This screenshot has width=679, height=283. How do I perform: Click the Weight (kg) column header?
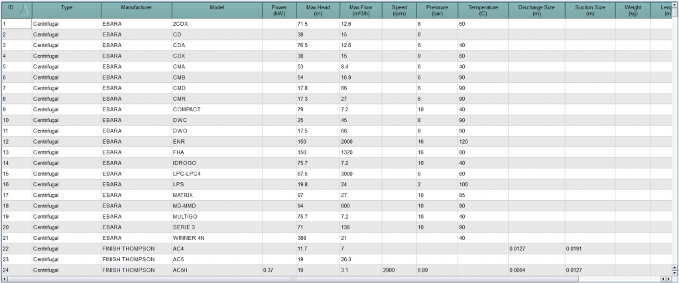633,9
